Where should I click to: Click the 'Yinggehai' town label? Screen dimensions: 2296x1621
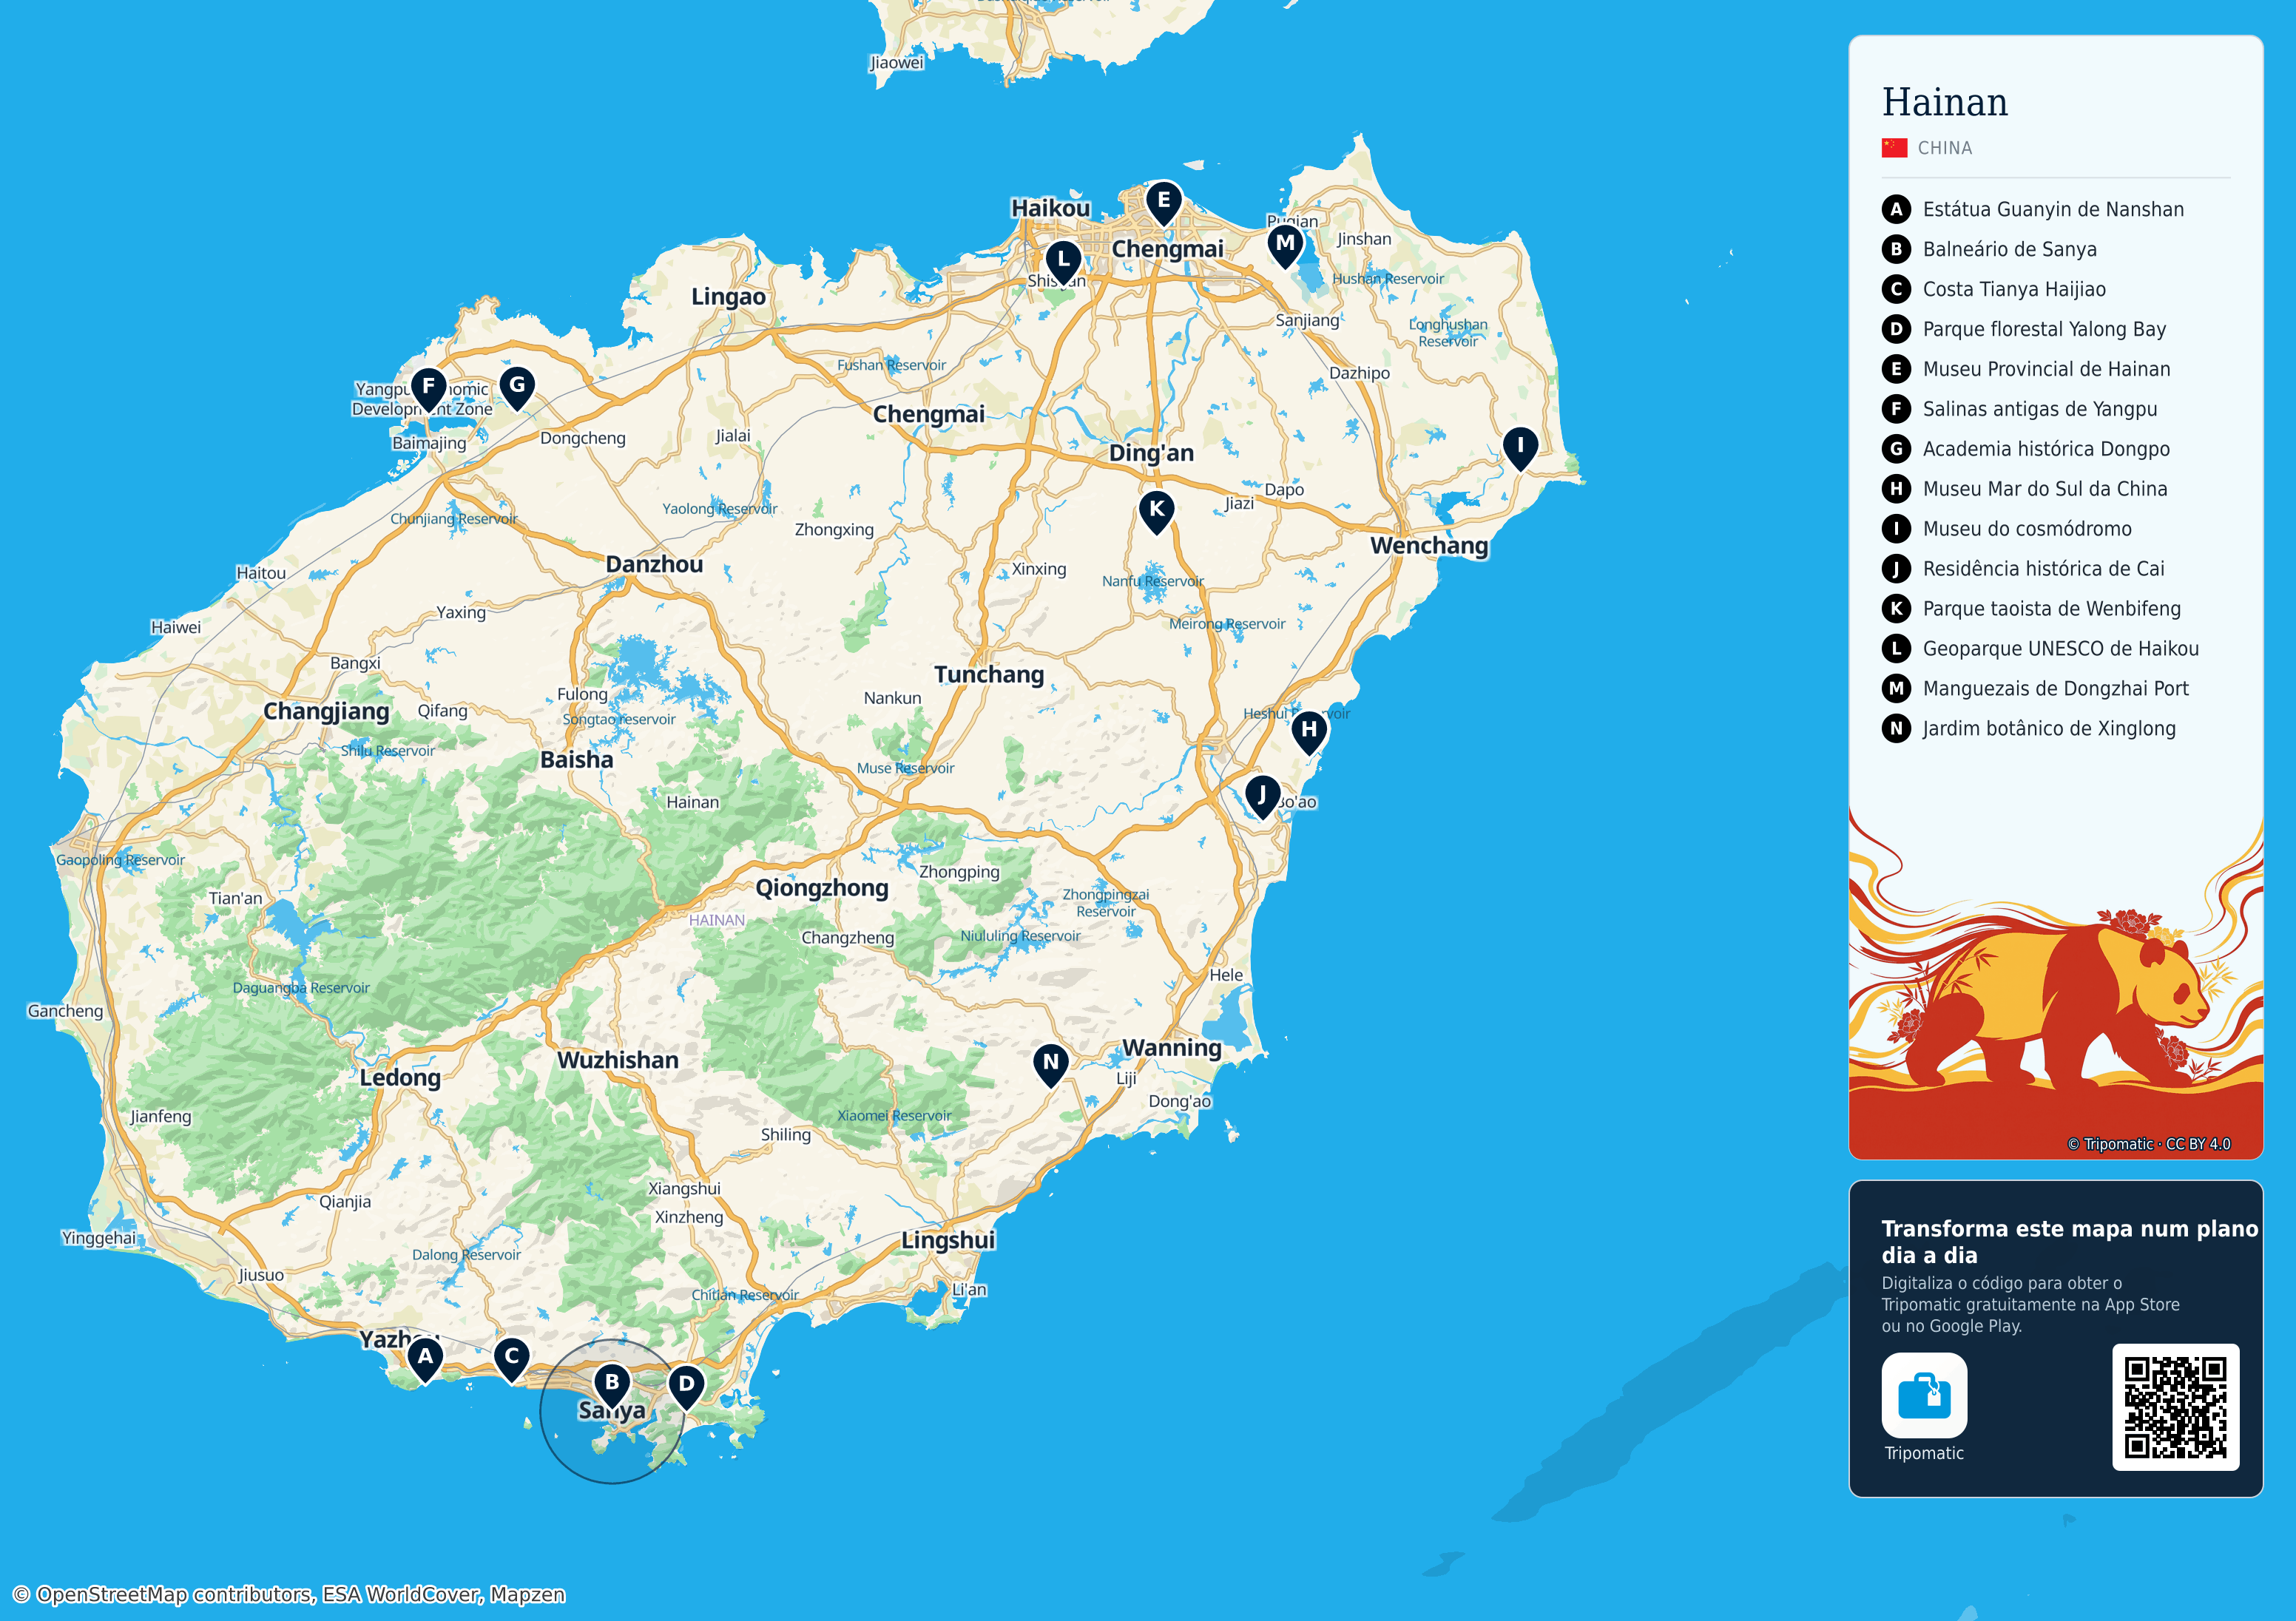tap(99, 1238)
